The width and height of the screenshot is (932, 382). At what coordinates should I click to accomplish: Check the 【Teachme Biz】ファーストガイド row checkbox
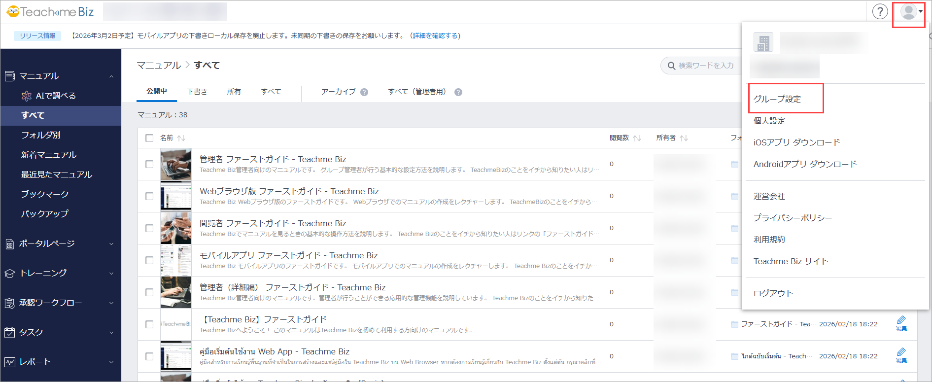click(x=149, y=324)
